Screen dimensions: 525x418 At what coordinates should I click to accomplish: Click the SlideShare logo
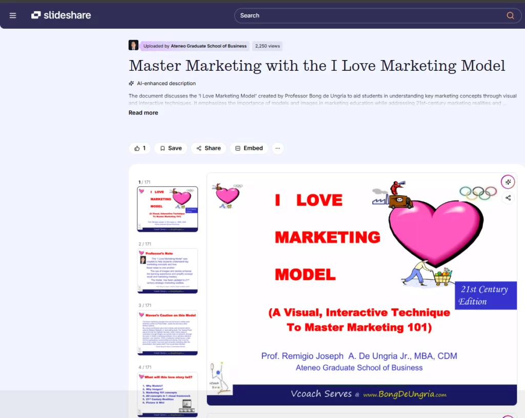point(61,15)
